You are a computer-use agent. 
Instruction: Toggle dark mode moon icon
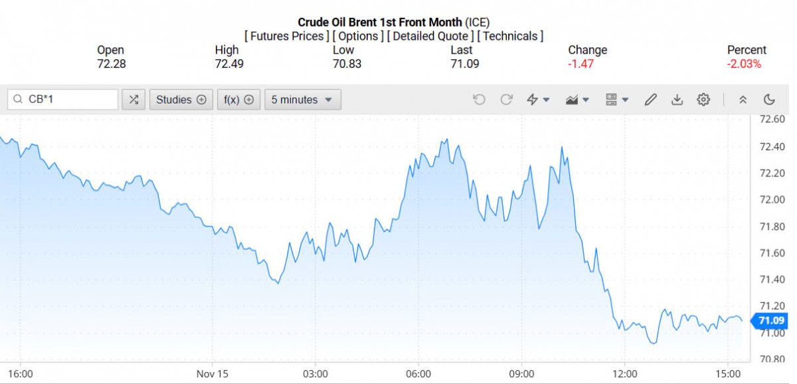pyautogui.click(x=769, y=100)
